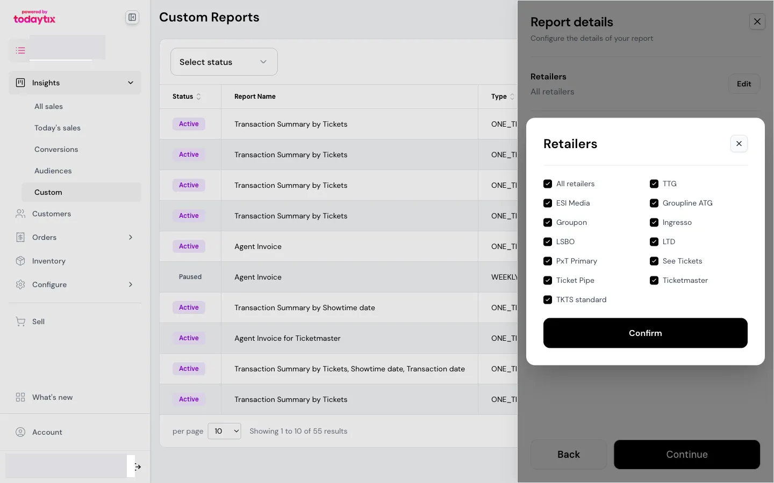The width and height of the screenshot is (774, 483).
Task: Click the Customers people icon
Action: pos(20,214)
